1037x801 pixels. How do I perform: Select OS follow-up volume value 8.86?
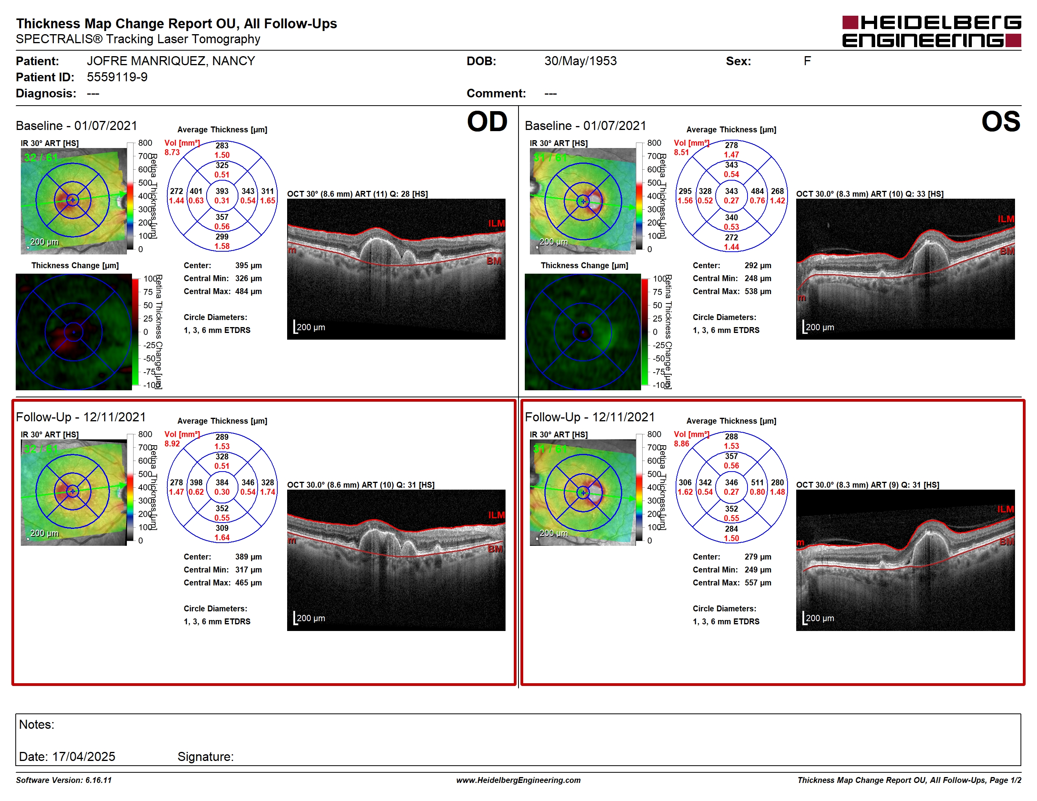pos(682,444)
